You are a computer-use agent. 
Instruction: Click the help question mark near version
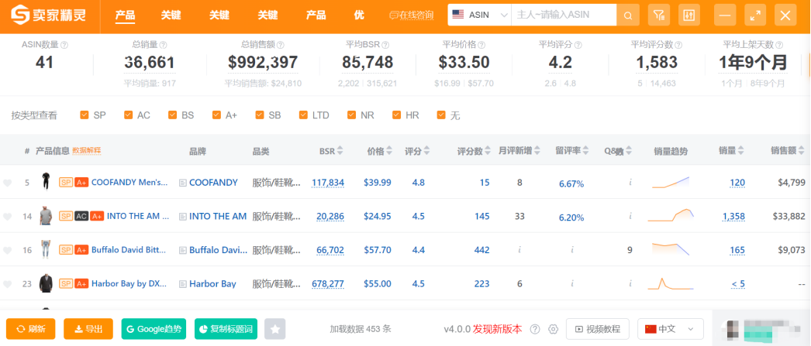point(535,329)
